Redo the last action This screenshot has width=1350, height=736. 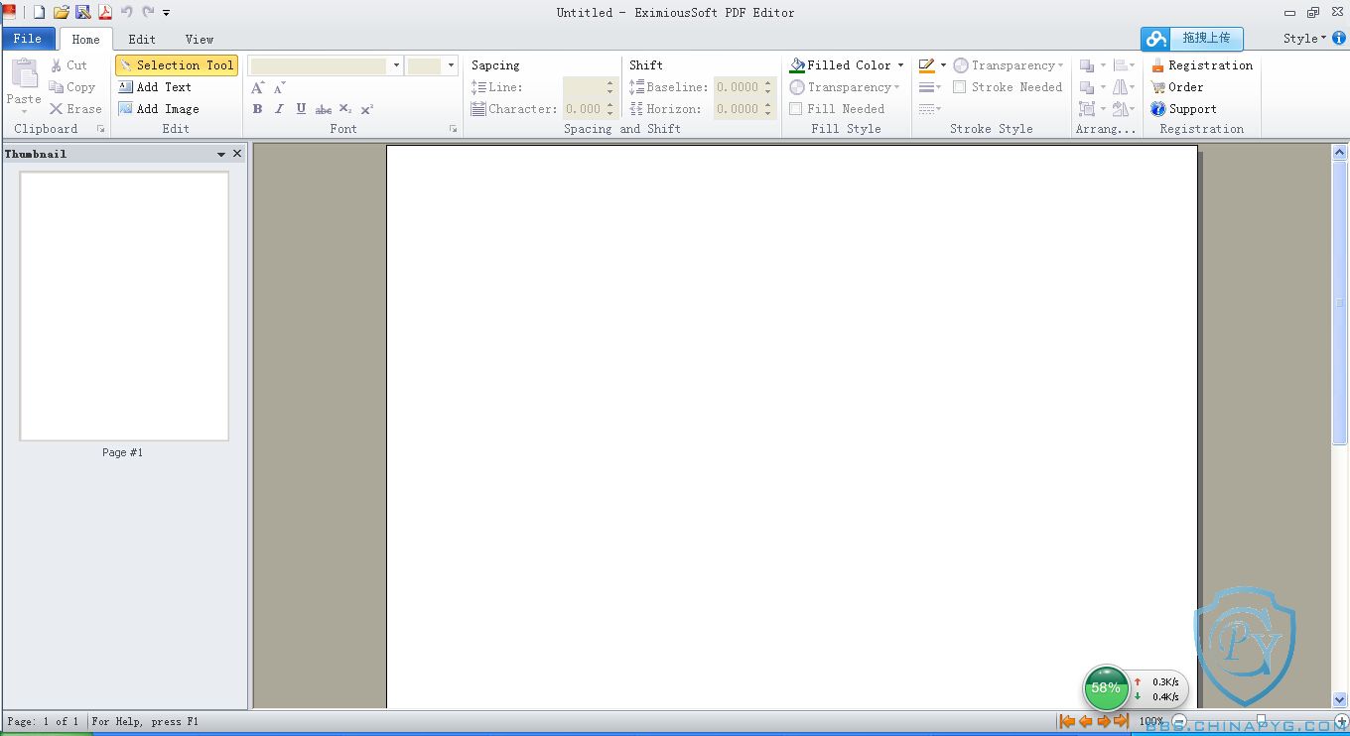(x=148, y=12)
